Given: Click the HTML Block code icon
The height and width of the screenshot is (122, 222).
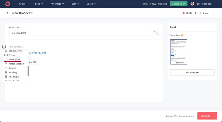Looking at the screenshot, I should (x=6, y=59).
